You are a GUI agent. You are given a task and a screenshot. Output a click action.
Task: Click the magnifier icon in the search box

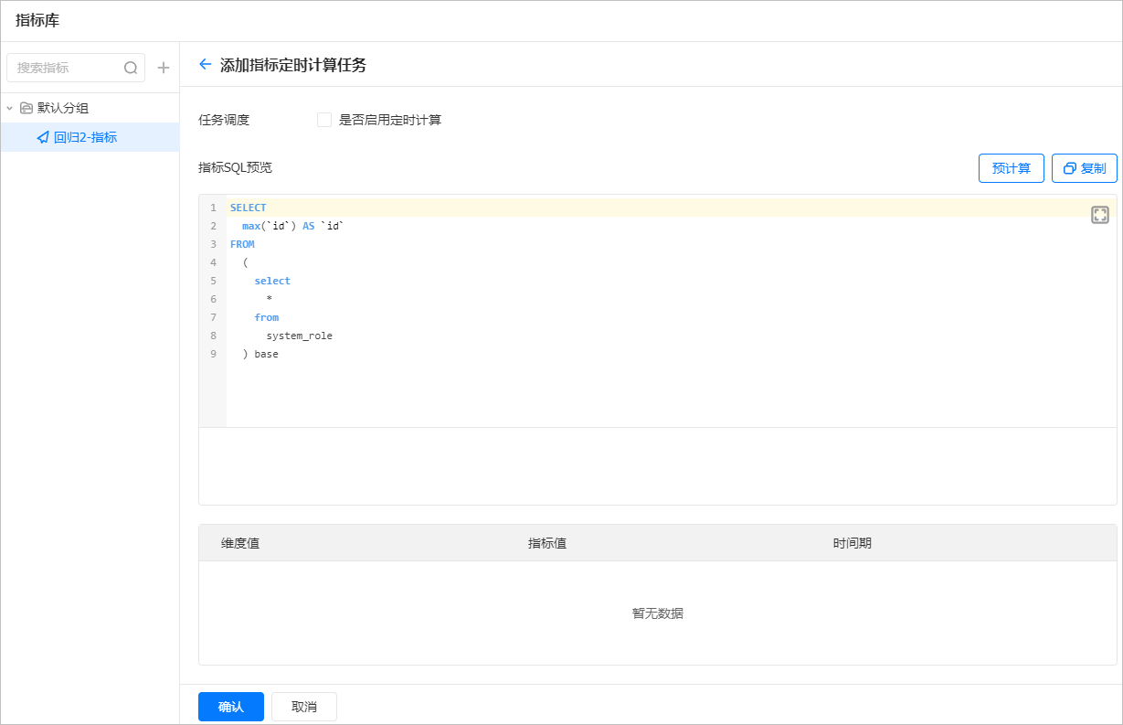131,67
